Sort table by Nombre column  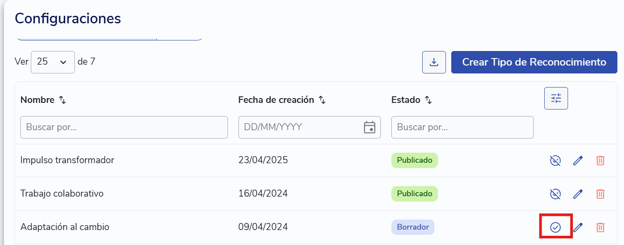[63, 100]
